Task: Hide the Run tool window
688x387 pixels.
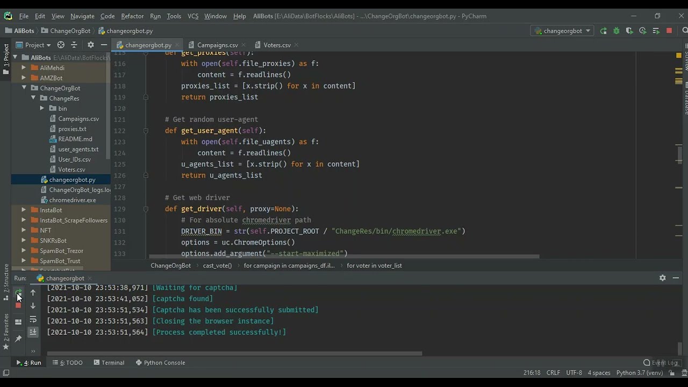Action: coord(676,278)
